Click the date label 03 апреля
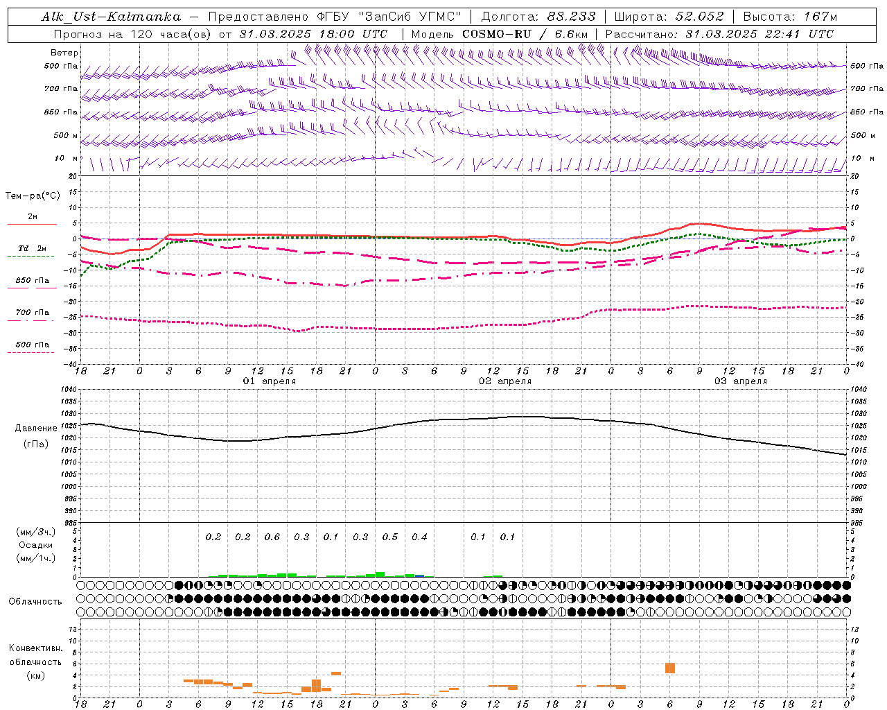Image resolution: width=887 pixels, height=710 pixels. point(741,381)
